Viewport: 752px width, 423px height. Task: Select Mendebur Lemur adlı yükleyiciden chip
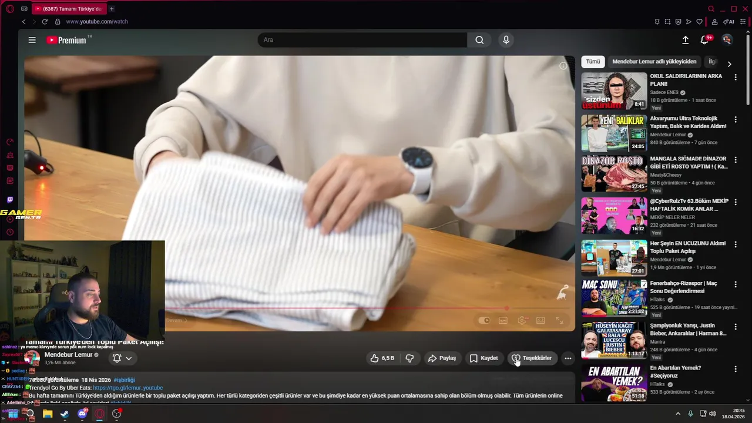654,62
